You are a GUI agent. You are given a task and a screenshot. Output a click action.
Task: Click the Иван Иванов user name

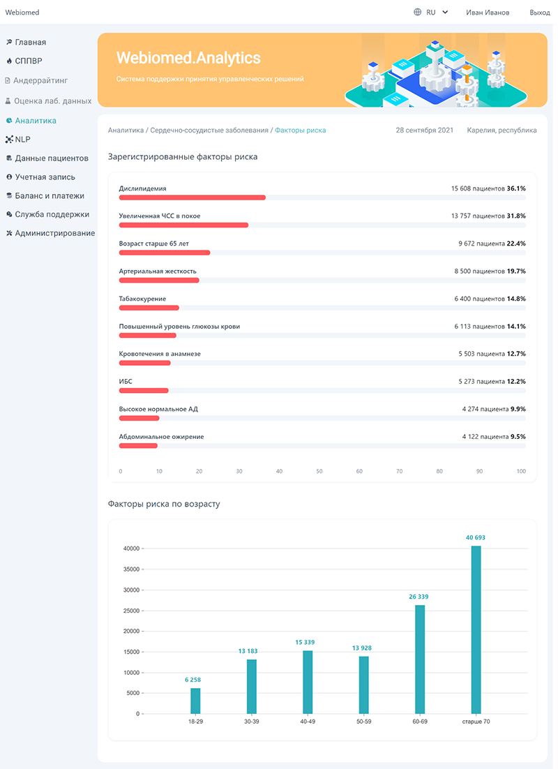point(488,13)
